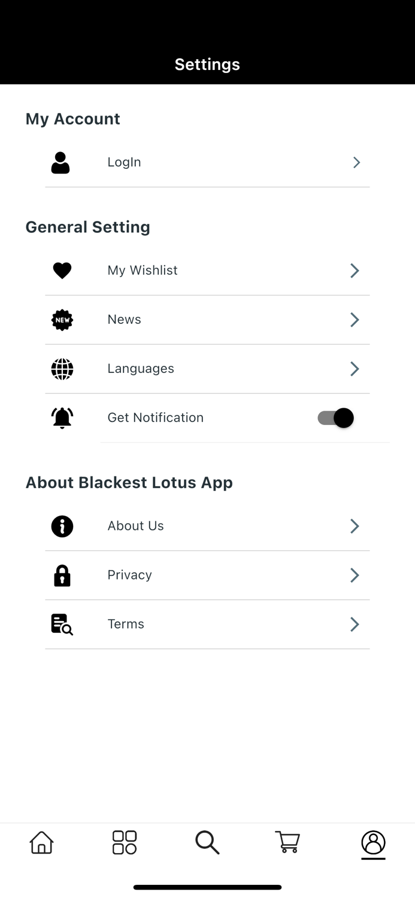The image size is (415, 898).
Task: Open the categories grid tab
Action: click(x=124, y=842)
